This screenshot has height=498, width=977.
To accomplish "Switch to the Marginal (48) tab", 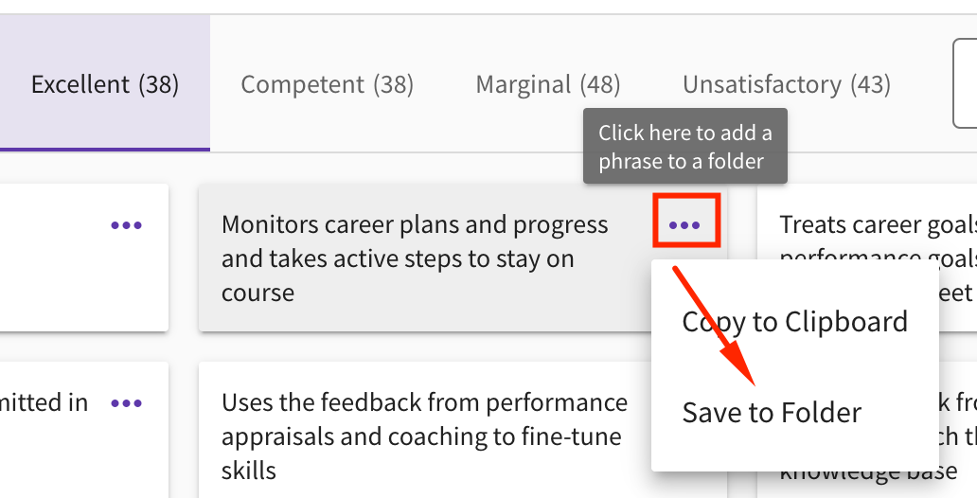I will point(548,84).
